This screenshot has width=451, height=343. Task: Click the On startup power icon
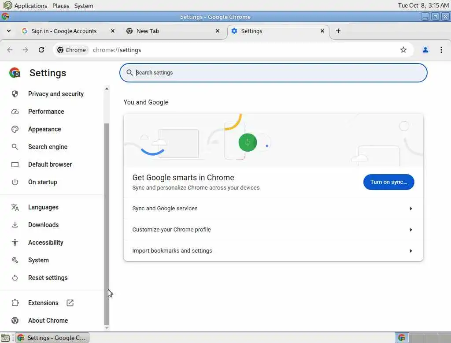15,182
